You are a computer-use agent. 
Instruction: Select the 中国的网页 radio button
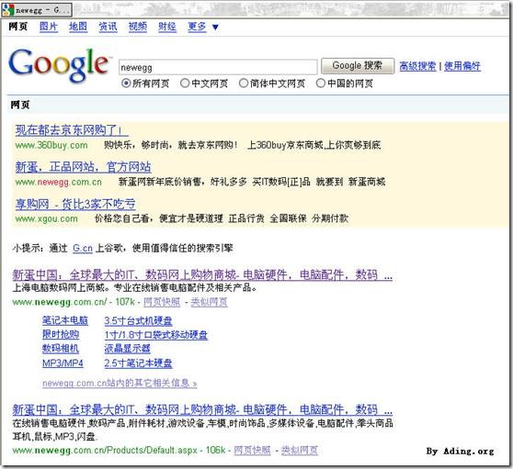click(x=321, y=84)
